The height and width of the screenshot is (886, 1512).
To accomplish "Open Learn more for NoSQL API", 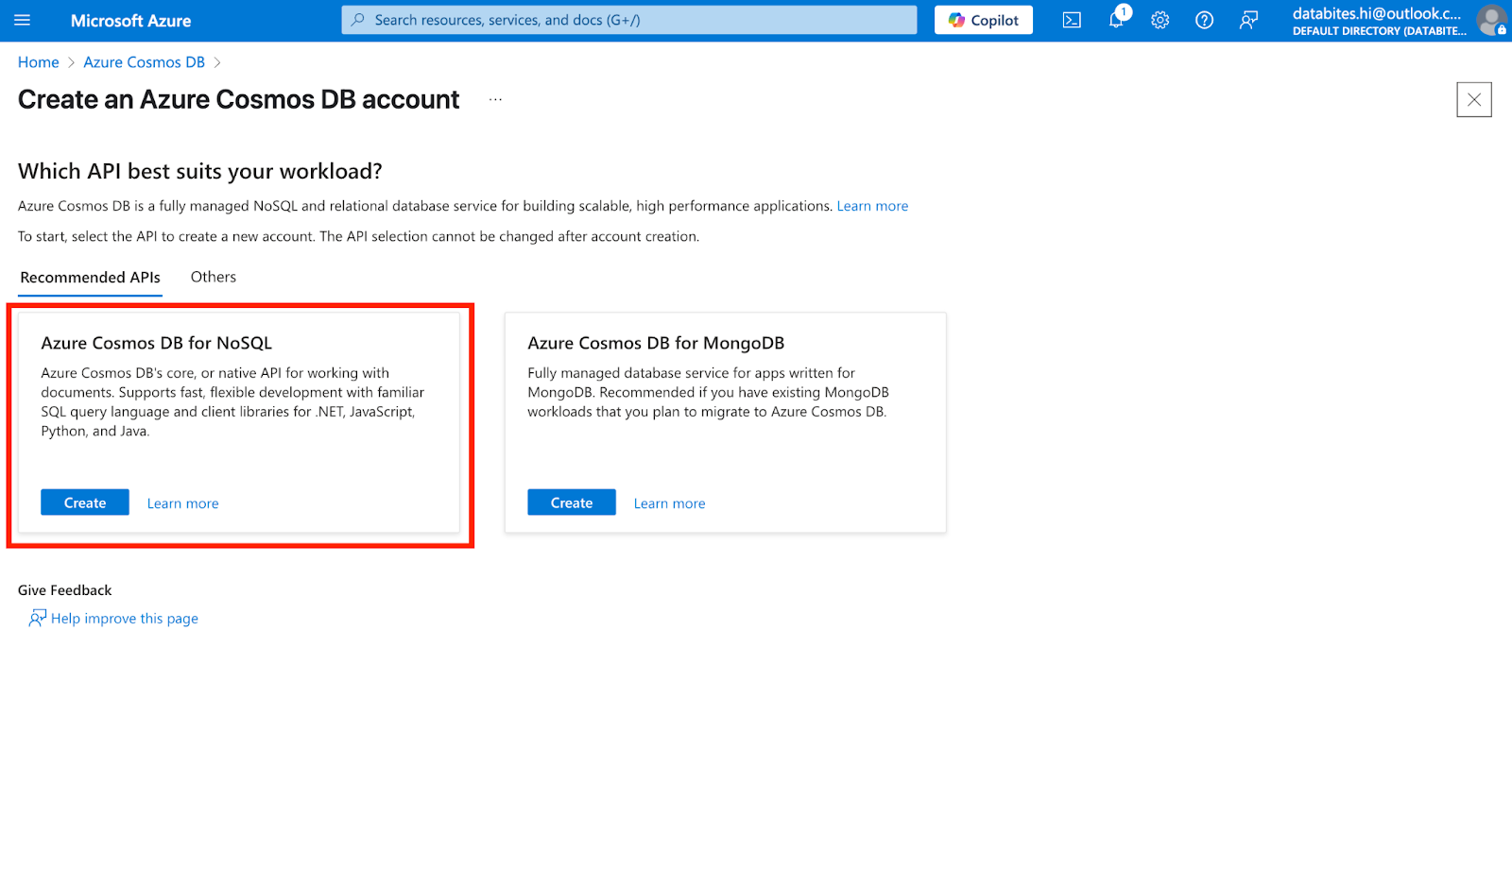I will (182, 503).
